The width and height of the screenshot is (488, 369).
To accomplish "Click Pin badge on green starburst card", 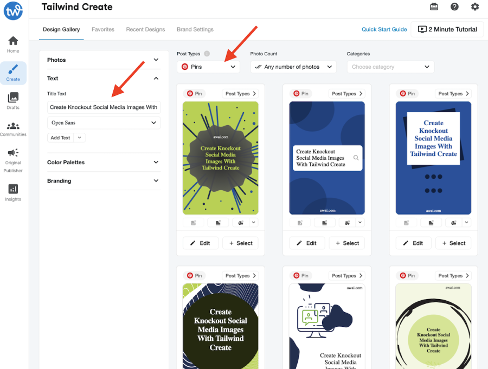I will [x=195, y=93].
